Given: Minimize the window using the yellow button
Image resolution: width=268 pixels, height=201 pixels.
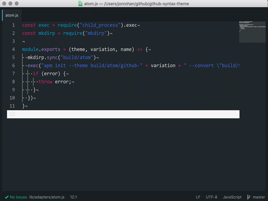Looking at the screenshot, I should (12, 4).
